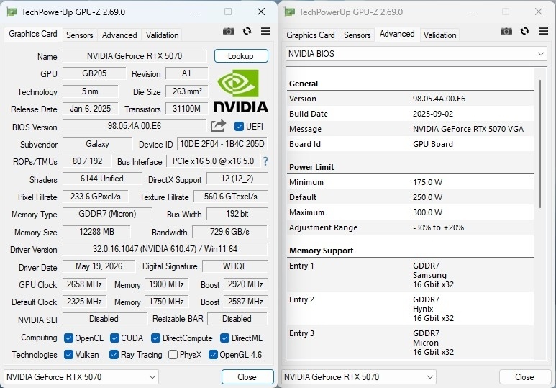Screen dimensions: 556x388
Task: Click Close button in left window
Action: tap(247, 377)
